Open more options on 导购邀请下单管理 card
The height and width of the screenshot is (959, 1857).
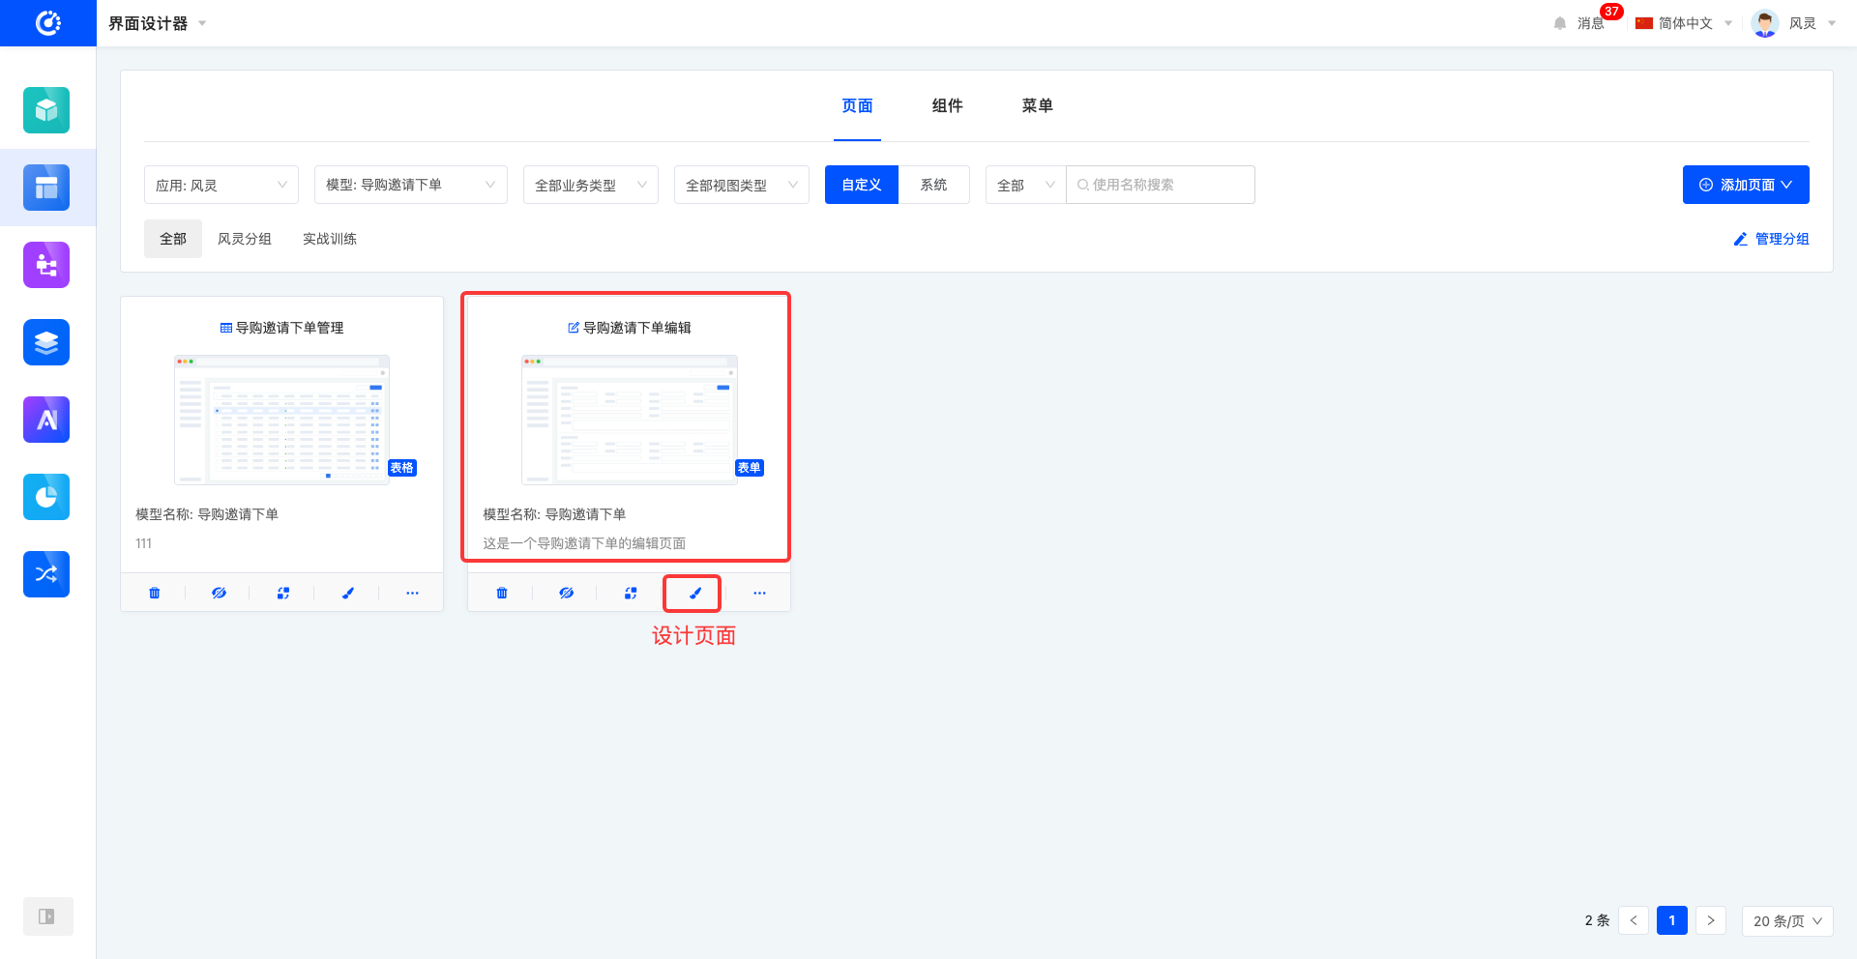(x=412, y=593)
